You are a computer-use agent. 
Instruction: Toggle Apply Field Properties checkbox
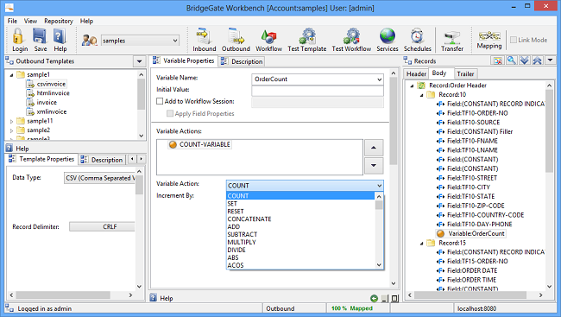point(170,113)
